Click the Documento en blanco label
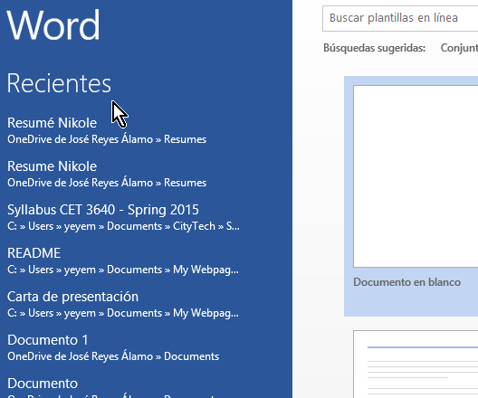 [x=406, y=282]
